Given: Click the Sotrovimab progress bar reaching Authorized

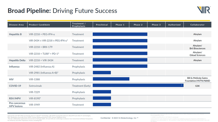Looking at the screenshot, I should click(138, 85).
